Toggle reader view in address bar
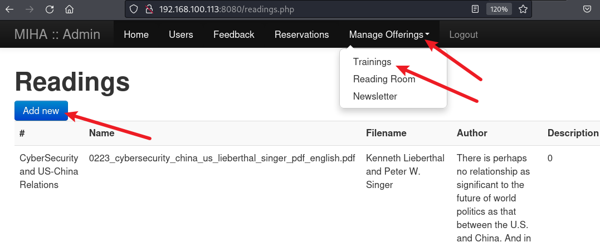 (x=475, y=9)
